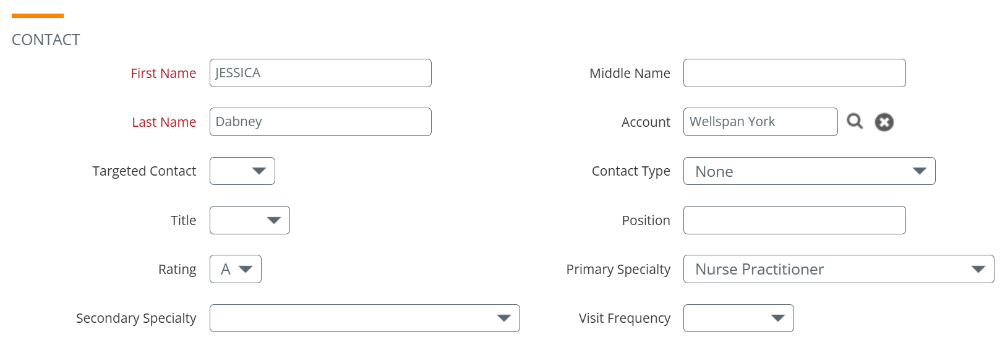Expand the Rating dropdown showing A
1005x350 pixels.
click(x=236, y=269)
